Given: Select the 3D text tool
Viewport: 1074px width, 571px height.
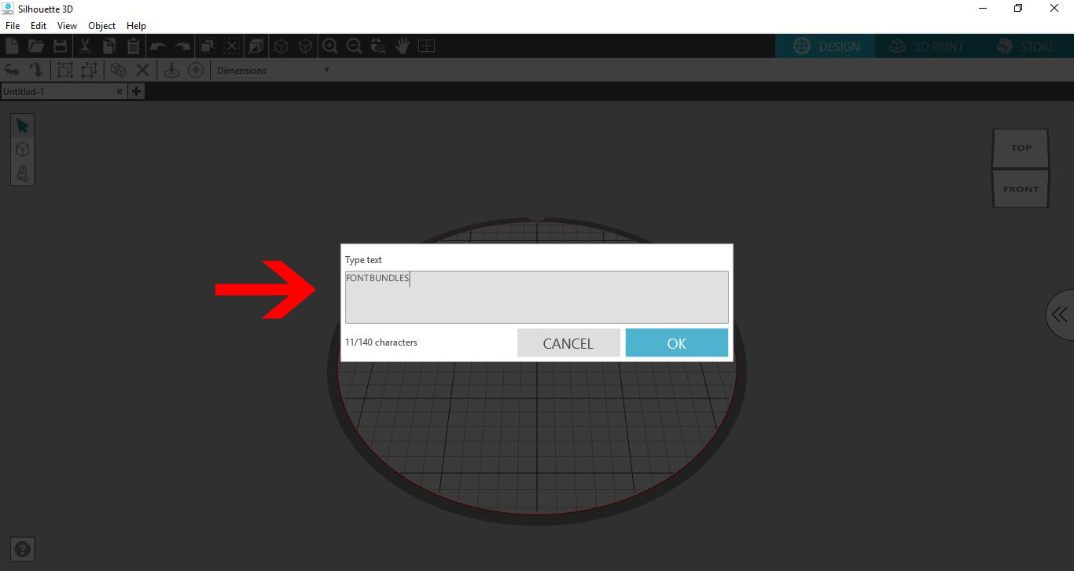Looking at the screenshot, I should (22, 173).
